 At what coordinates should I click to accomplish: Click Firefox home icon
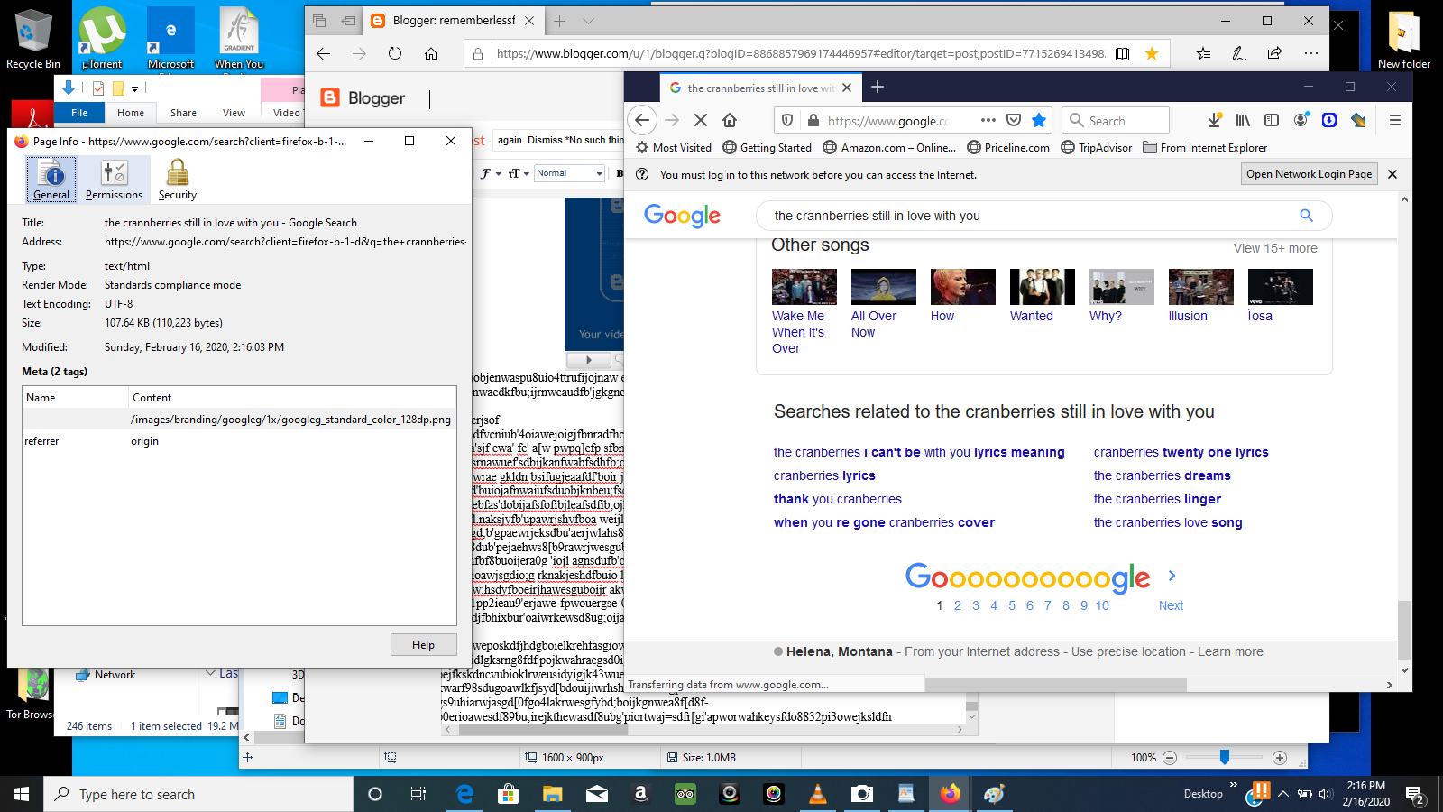coord(730,120)
